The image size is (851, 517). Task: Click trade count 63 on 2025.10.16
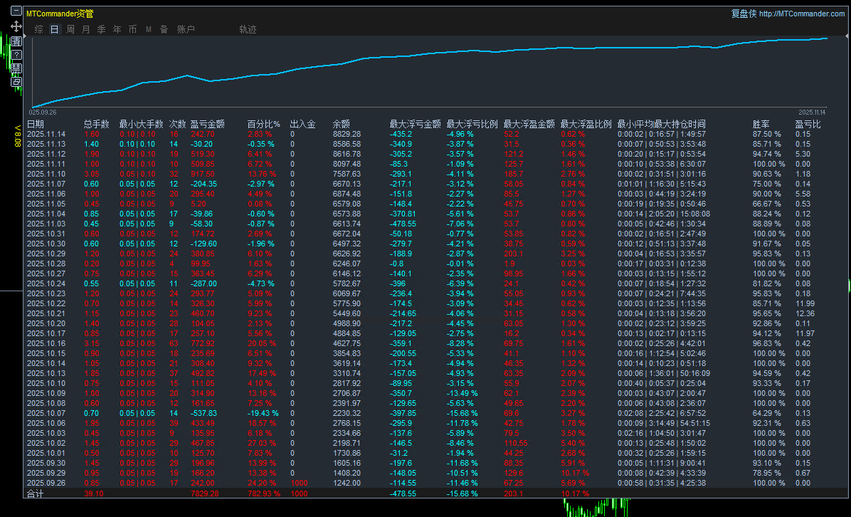(x=174, y=343)
